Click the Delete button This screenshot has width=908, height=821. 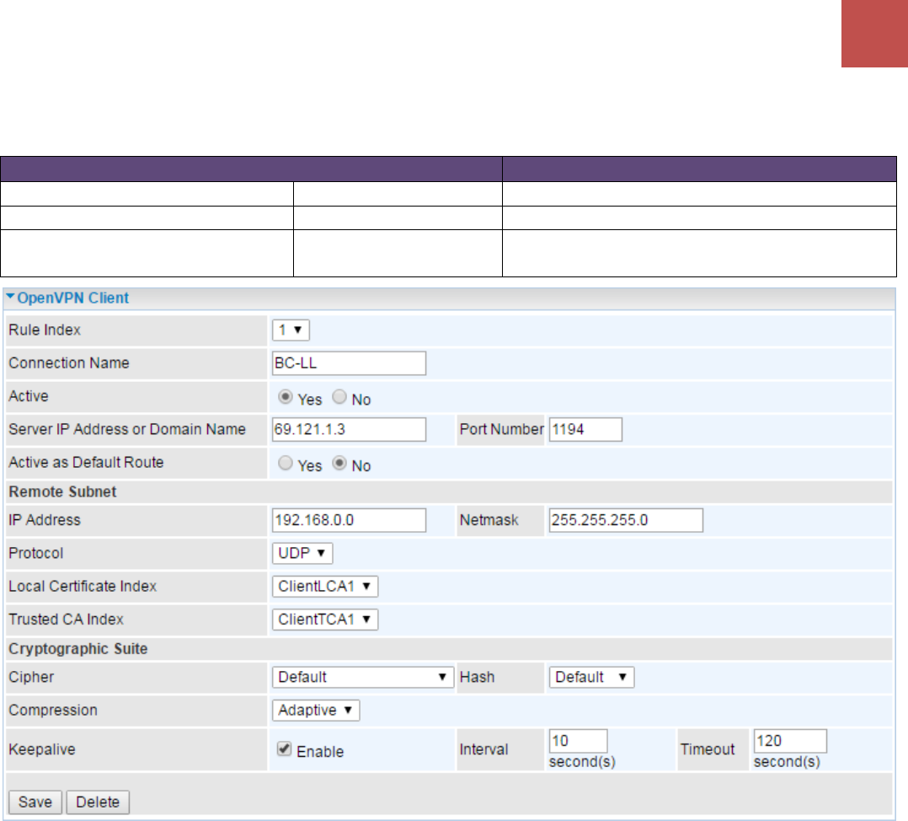pyautogui.click(x=98, y=802)
